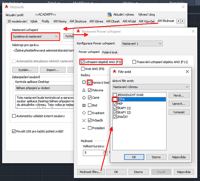Switch to the Polární krok tab
The width and height of the screenshot is (200, 181).
(x=110, y=52)
